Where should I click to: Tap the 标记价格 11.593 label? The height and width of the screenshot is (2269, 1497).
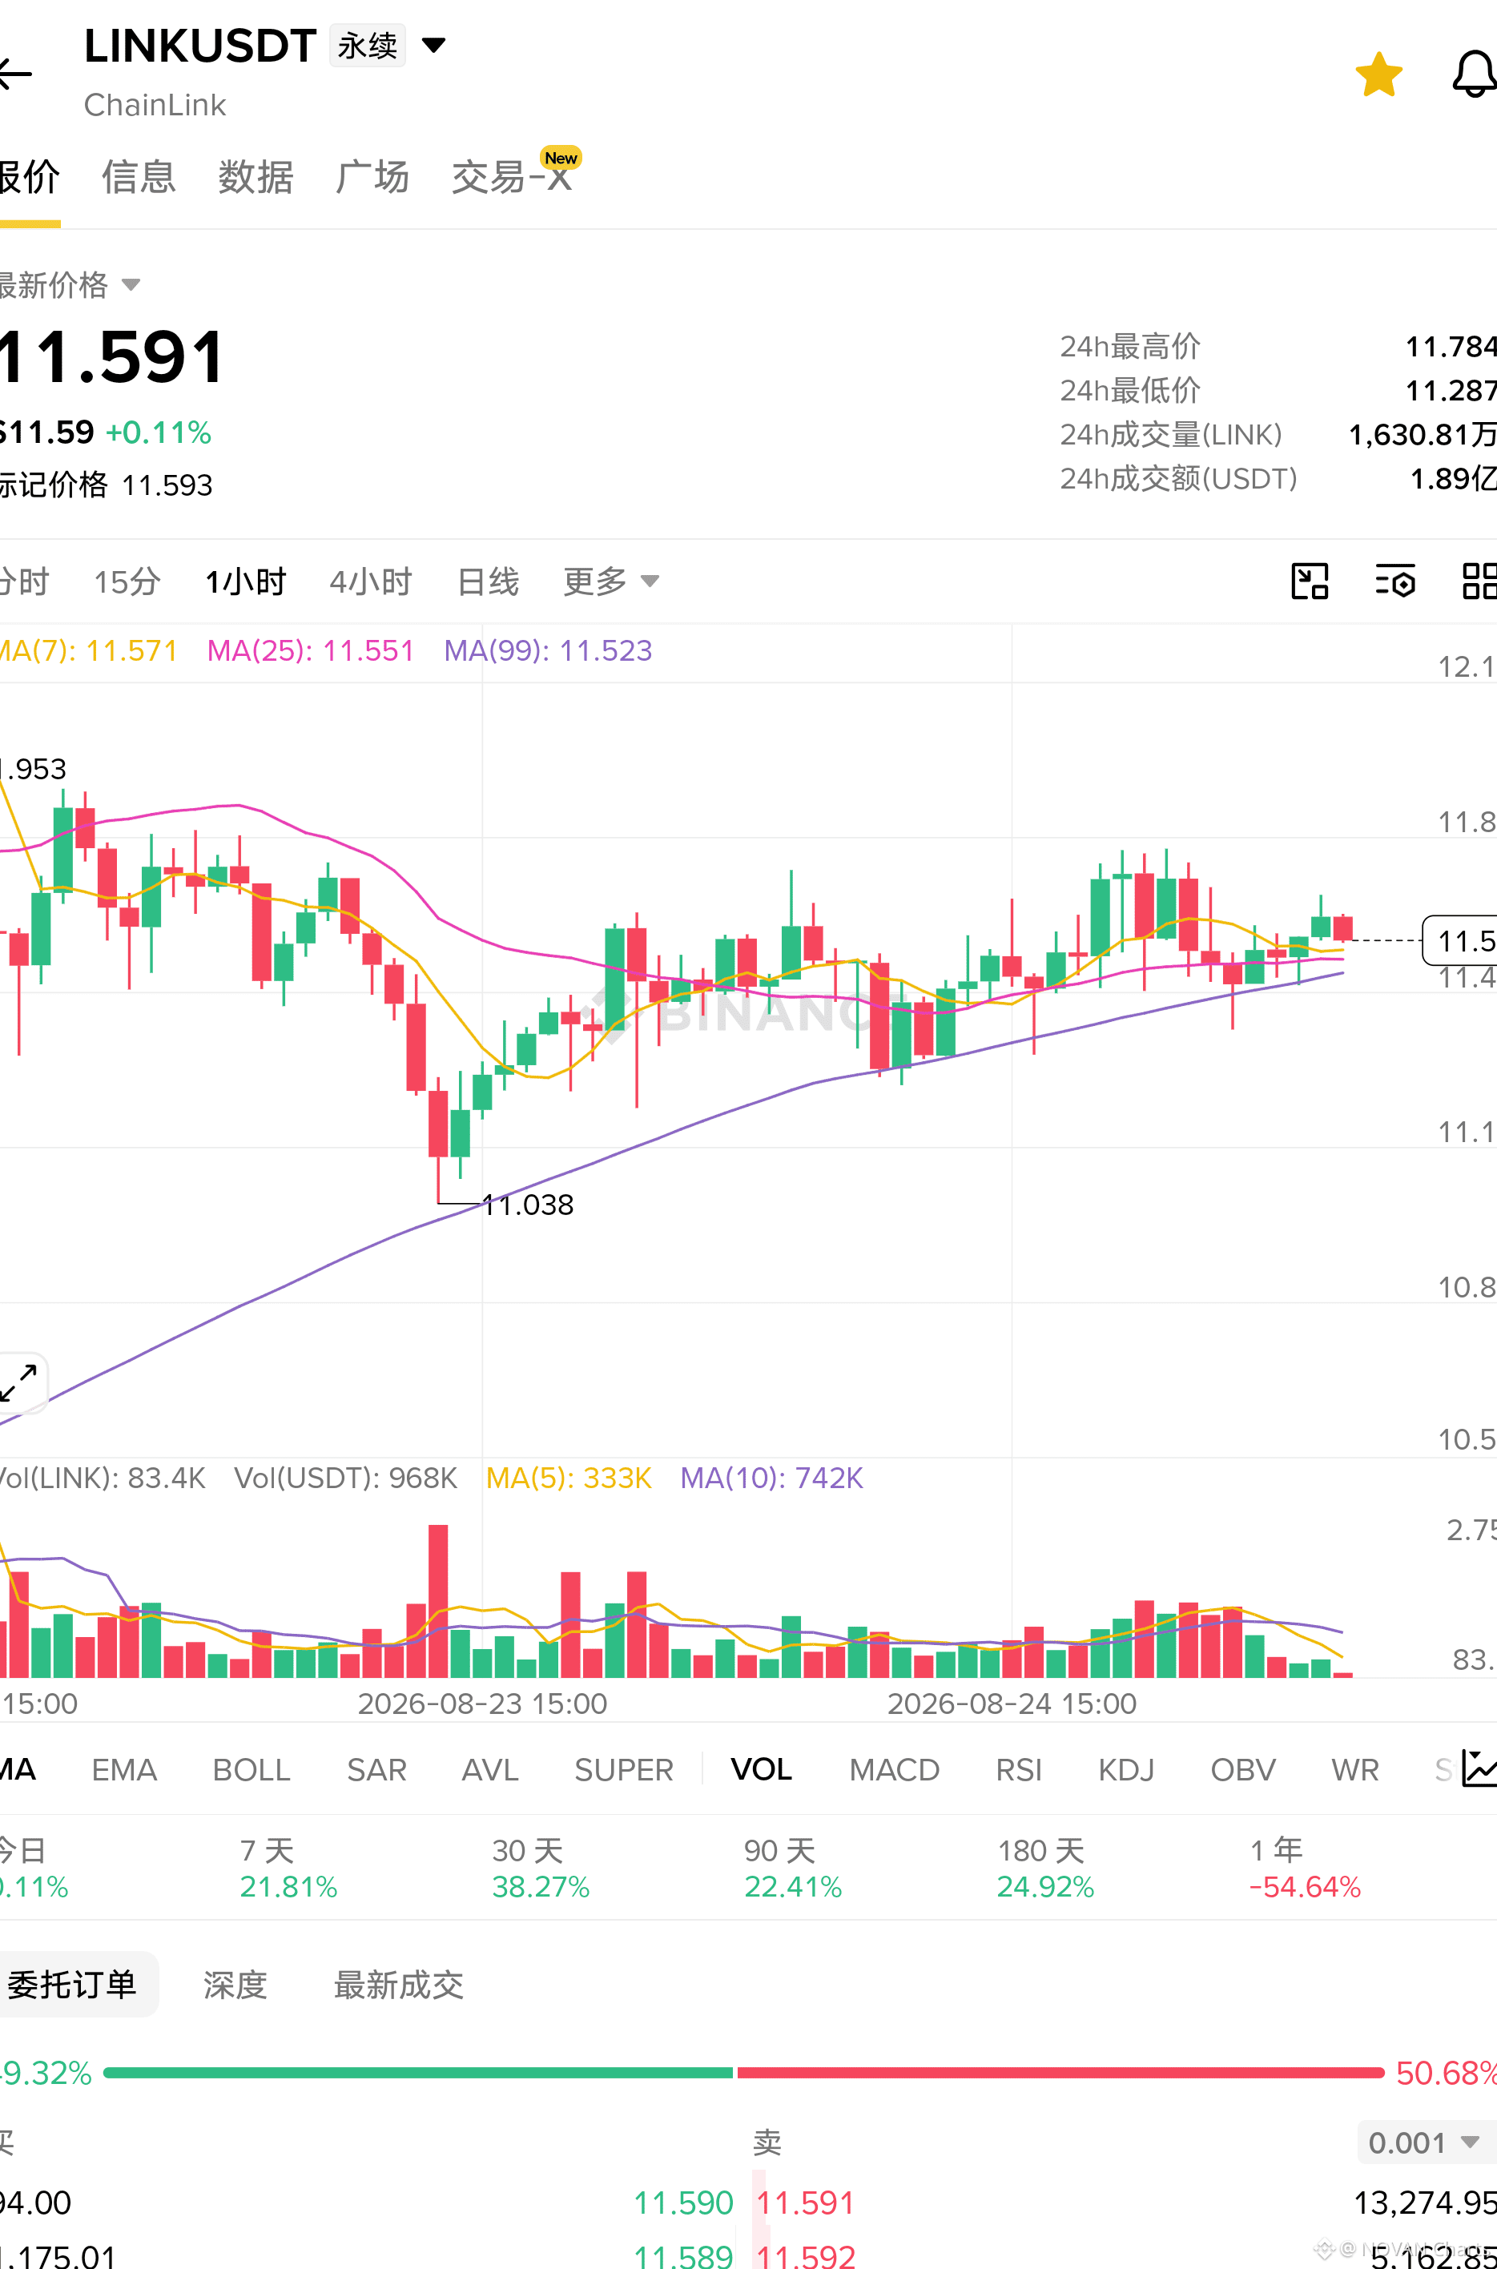(105, 485)
